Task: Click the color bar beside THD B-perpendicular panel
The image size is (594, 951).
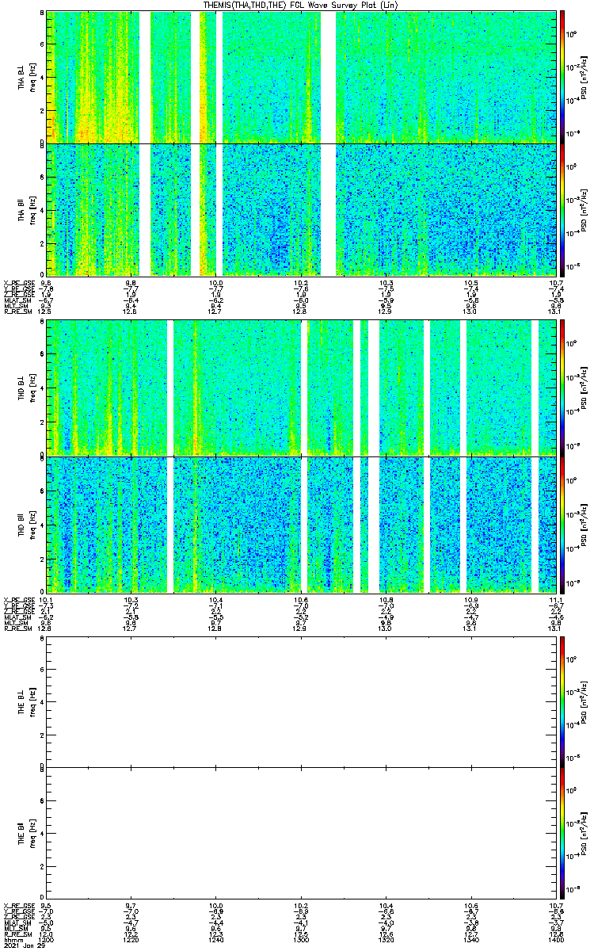Action: point(563,388)
